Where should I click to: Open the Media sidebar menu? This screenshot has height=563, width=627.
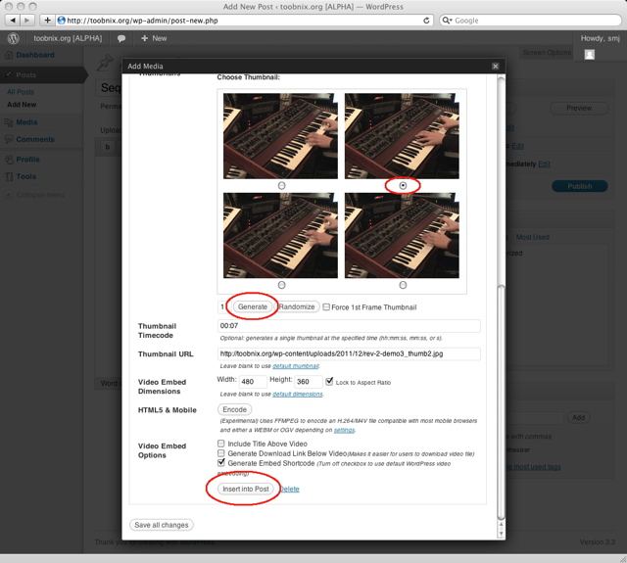pyautogui.click(x=26, y=122)
